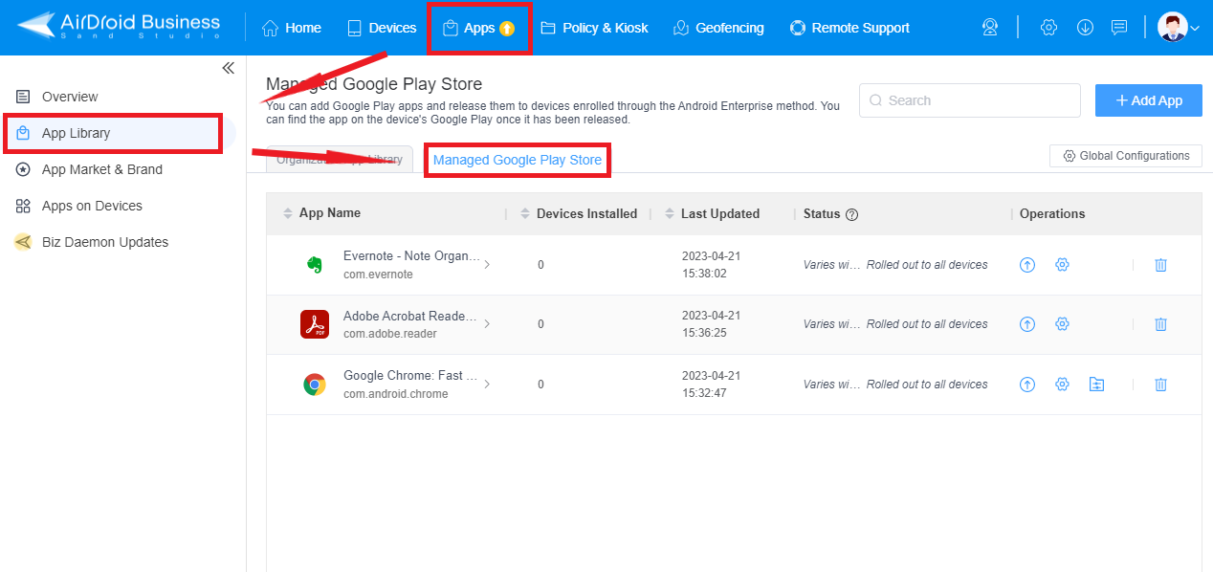Screen dimensions: 1213x572
Task: Release the Evernote app using its upload icon
Action: 1026,264
